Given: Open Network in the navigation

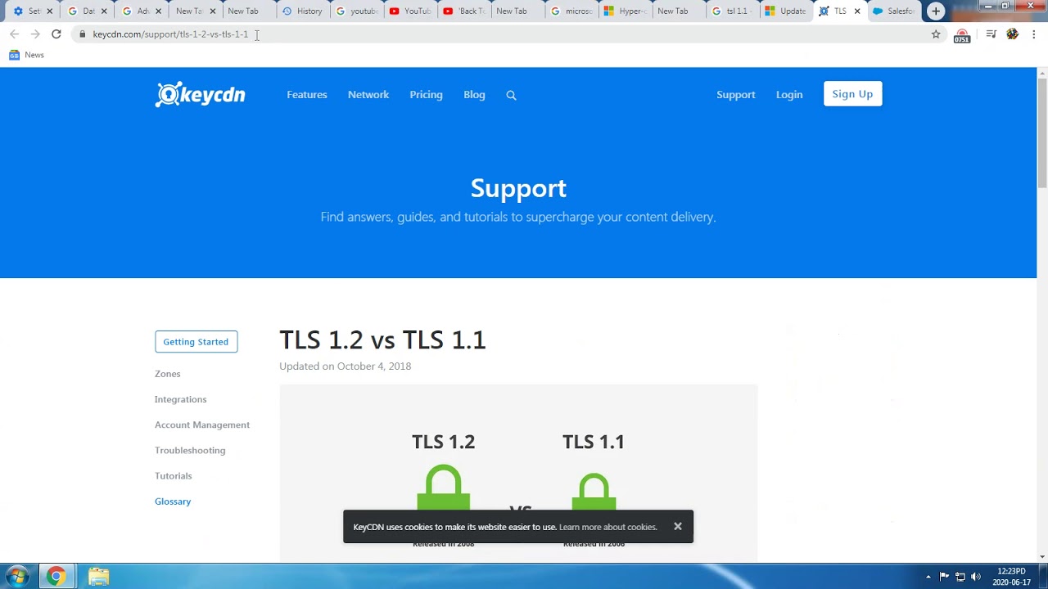Looking at the screenshot, I should (x=368, y=95).
